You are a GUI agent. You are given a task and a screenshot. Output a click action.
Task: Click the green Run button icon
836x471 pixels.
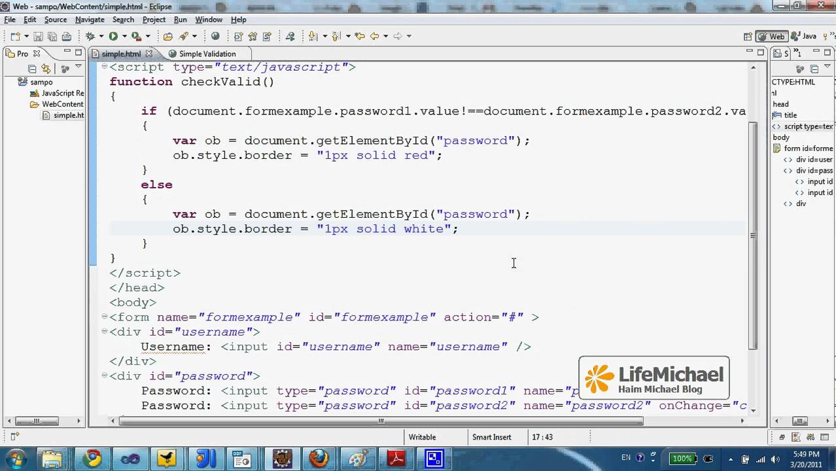[113, 37]
